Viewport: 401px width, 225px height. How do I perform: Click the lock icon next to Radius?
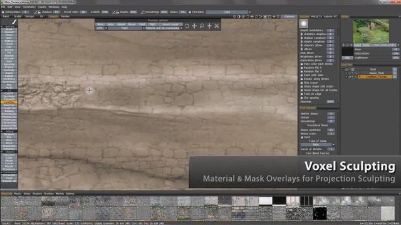pos(39,12)
